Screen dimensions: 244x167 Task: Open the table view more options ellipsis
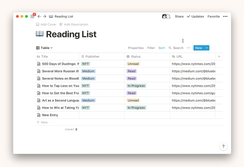tap(188, 48)
